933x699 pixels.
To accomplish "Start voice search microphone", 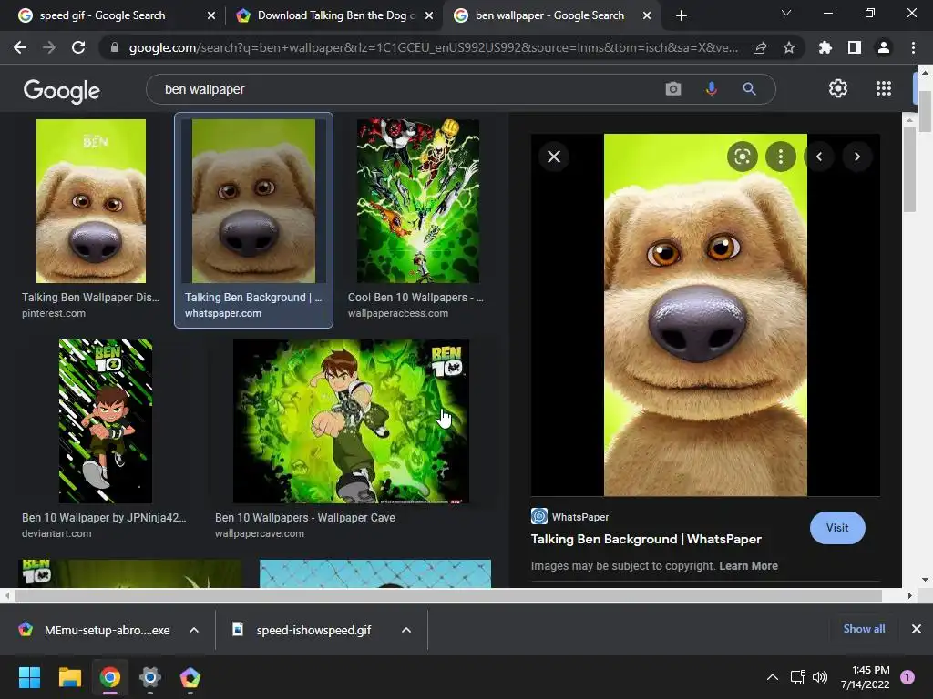I will pyautogui.click(x=711, y=89).
